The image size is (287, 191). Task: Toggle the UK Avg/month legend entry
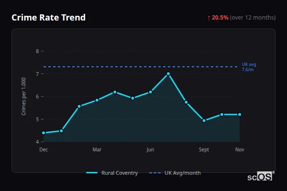[x=175, y=173]
